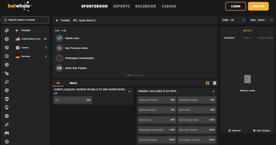Image resolution: width=276 pixels, height=145 pixels.
Task: Click the Washington Commanders team logo
Action: pyautogui.click(x=59, y=58)
